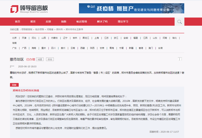This screenshot has width=202, height=138.
Task: Select the 浙江 province link
Action: (x=116, y=38)
